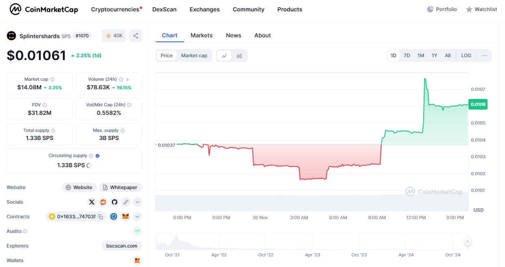505x267 pixels.
Task: Click the share icon beside the 40K star button
Action: coord(136,36)
